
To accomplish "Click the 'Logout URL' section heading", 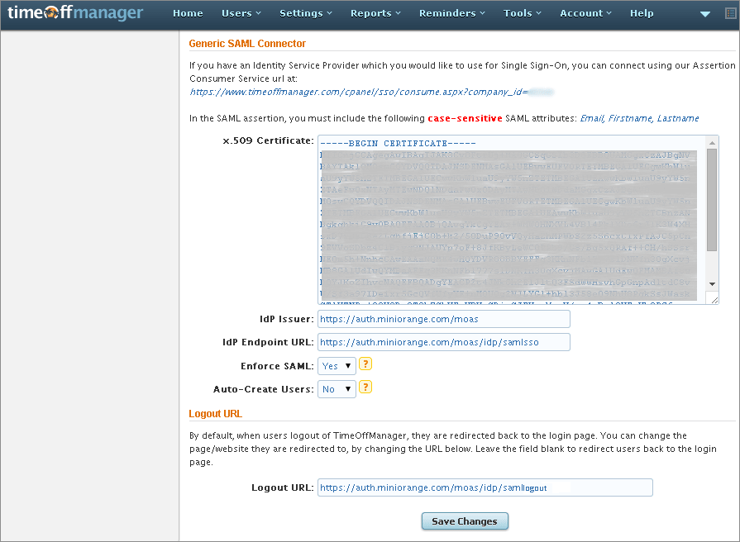I will pyautogui.click(x=215, y=414).
